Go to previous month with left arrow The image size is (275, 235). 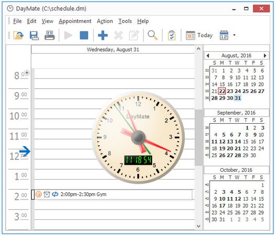point(208,55)
